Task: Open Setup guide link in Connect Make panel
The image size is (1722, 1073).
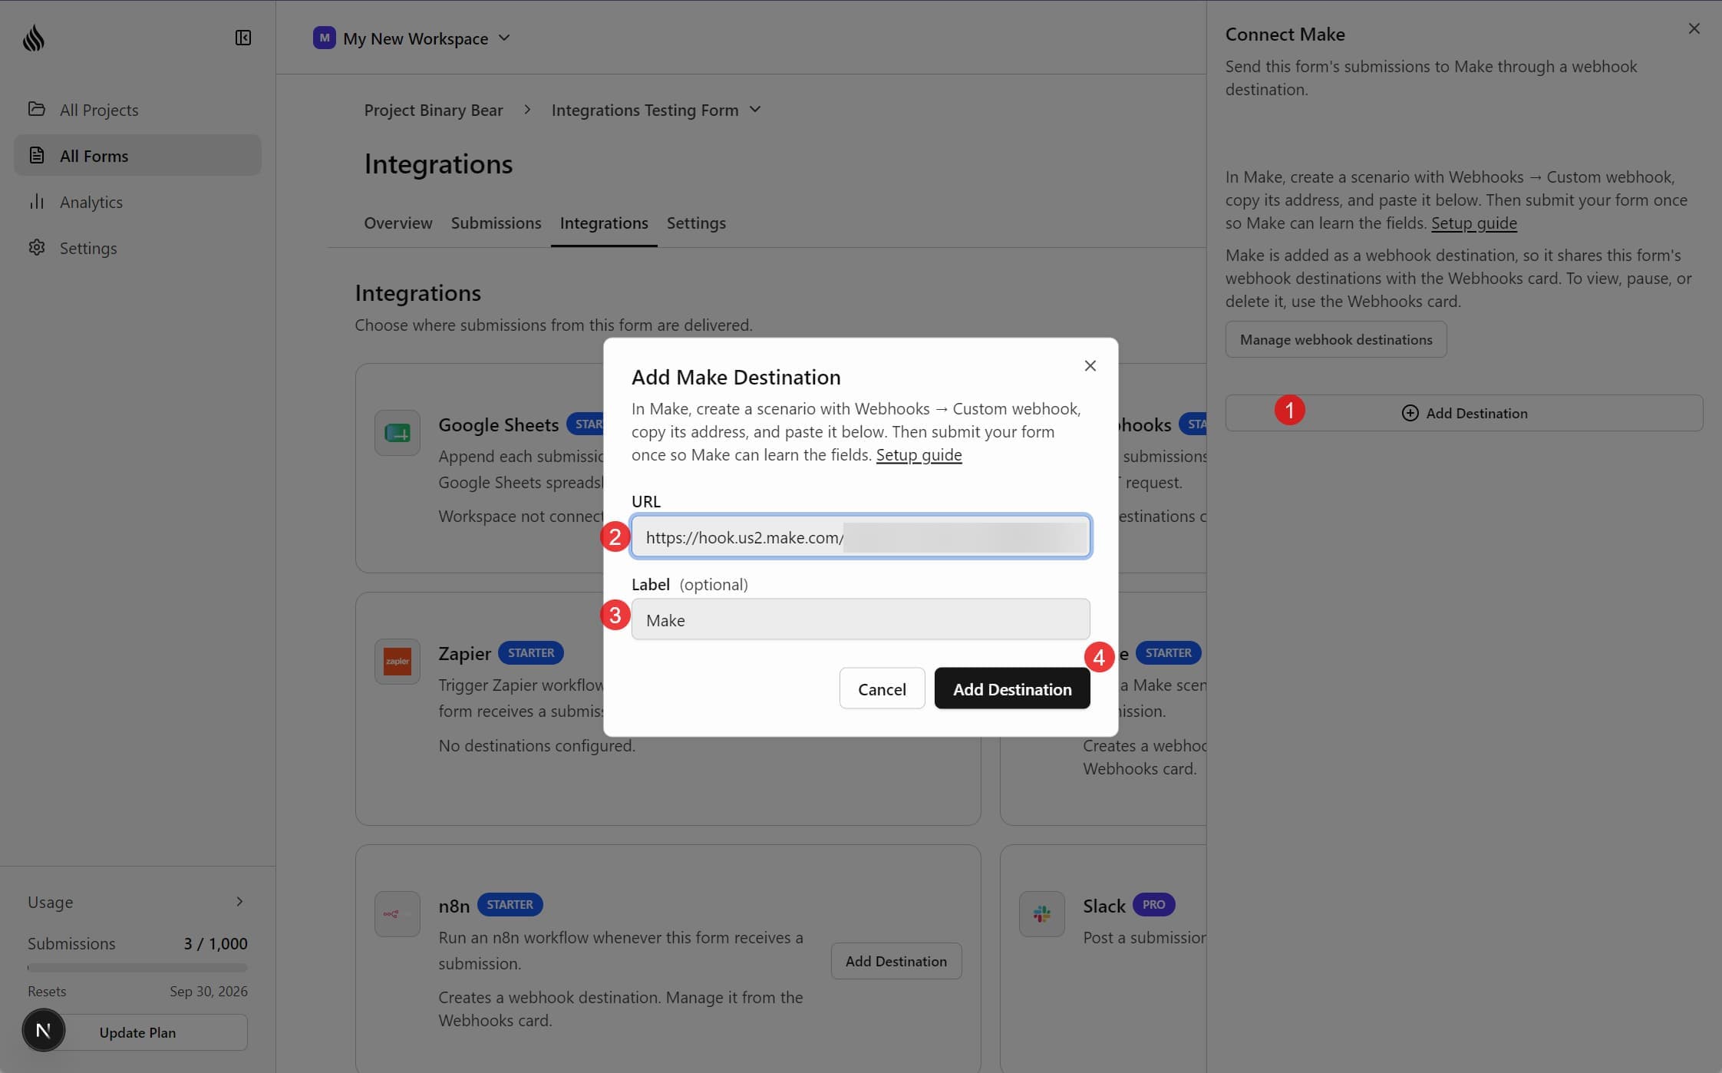Action: pyautogui.click(x=1473, y=223)
